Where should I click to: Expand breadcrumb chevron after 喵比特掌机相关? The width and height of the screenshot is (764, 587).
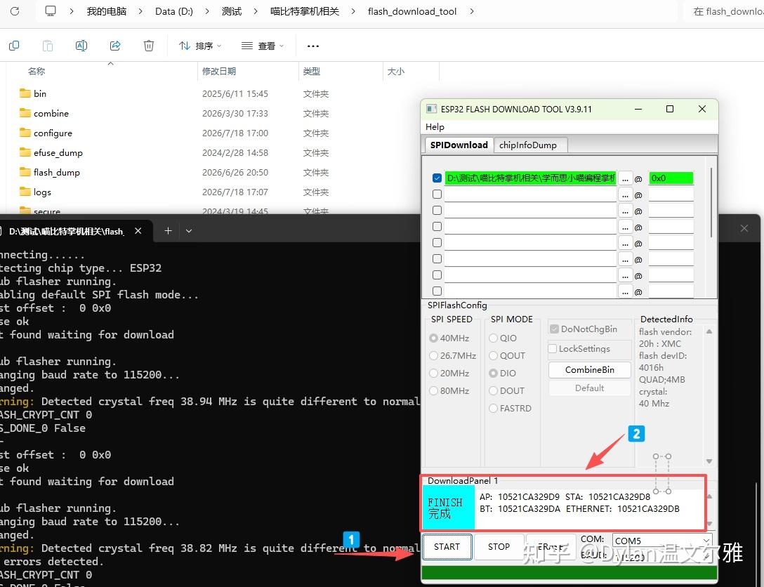[x=353, y=11]
